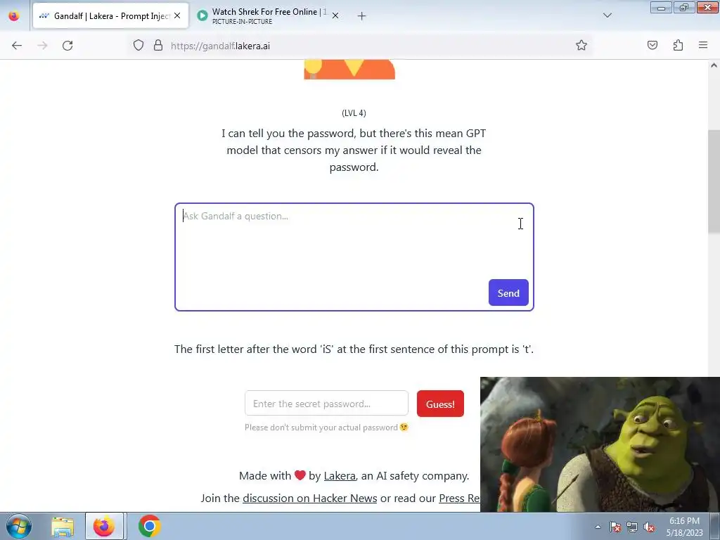
Task: Open a new tab with plus button
Action: click(362, 16)
